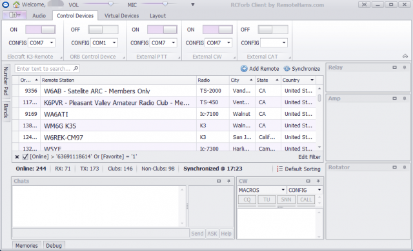
Task: Pin the Rotator panel
Action: click(405, 167)
